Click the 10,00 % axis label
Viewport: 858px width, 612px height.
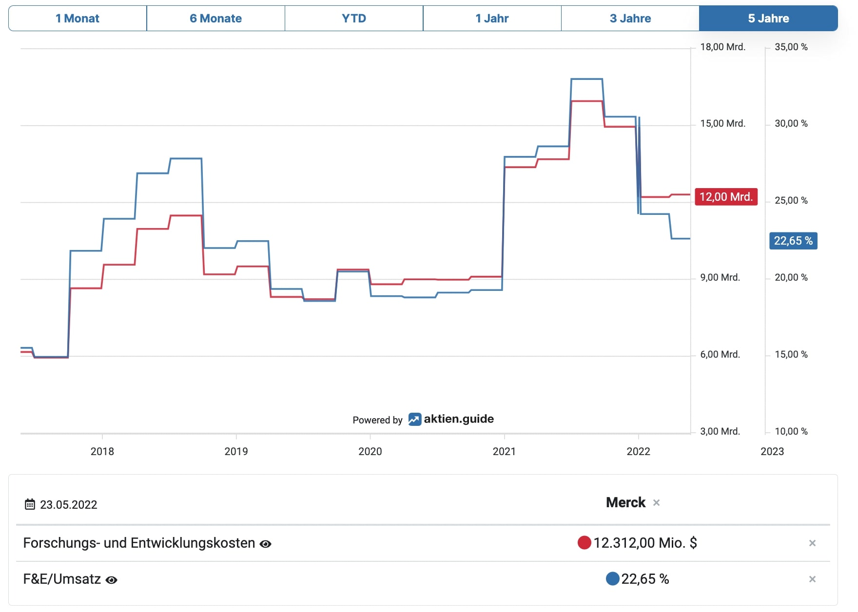pyautogui.click(x=791, y=432)
